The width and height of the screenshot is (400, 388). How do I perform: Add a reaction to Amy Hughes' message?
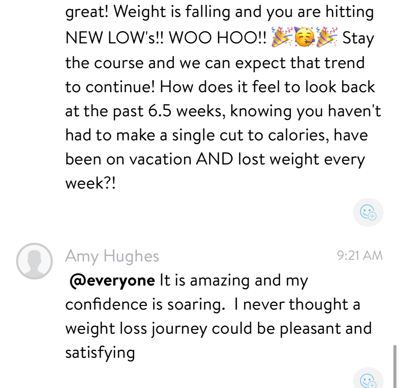coord(368,380)
